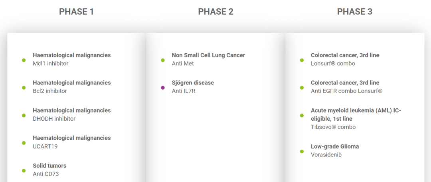Viewport: 431px width, 182px height.
Task: Click the green dot beside Lonsurf® combo
Action: pos(302,60)
